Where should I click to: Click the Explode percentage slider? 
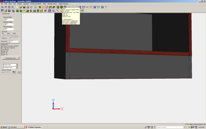[x=10, y=35]
